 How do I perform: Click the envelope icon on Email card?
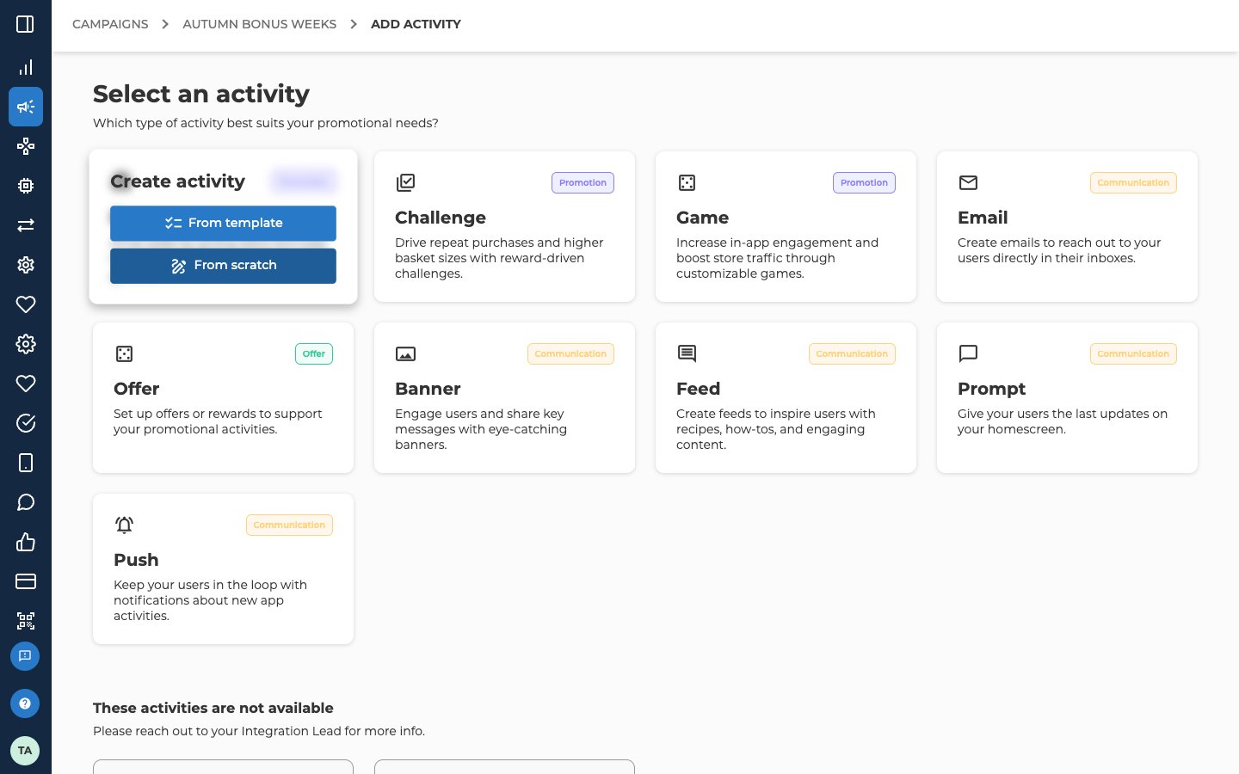(x=968, y=182)
